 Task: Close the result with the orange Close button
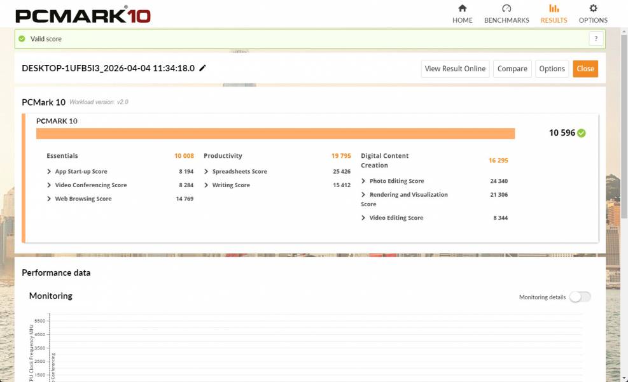point(585,69)
